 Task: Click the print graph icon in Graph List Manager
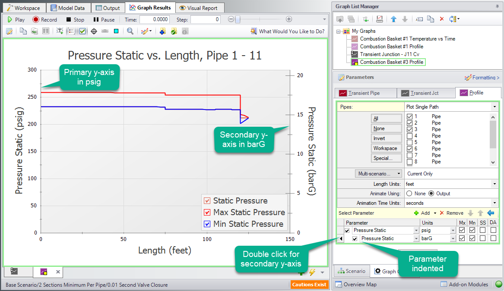point(380,19)
